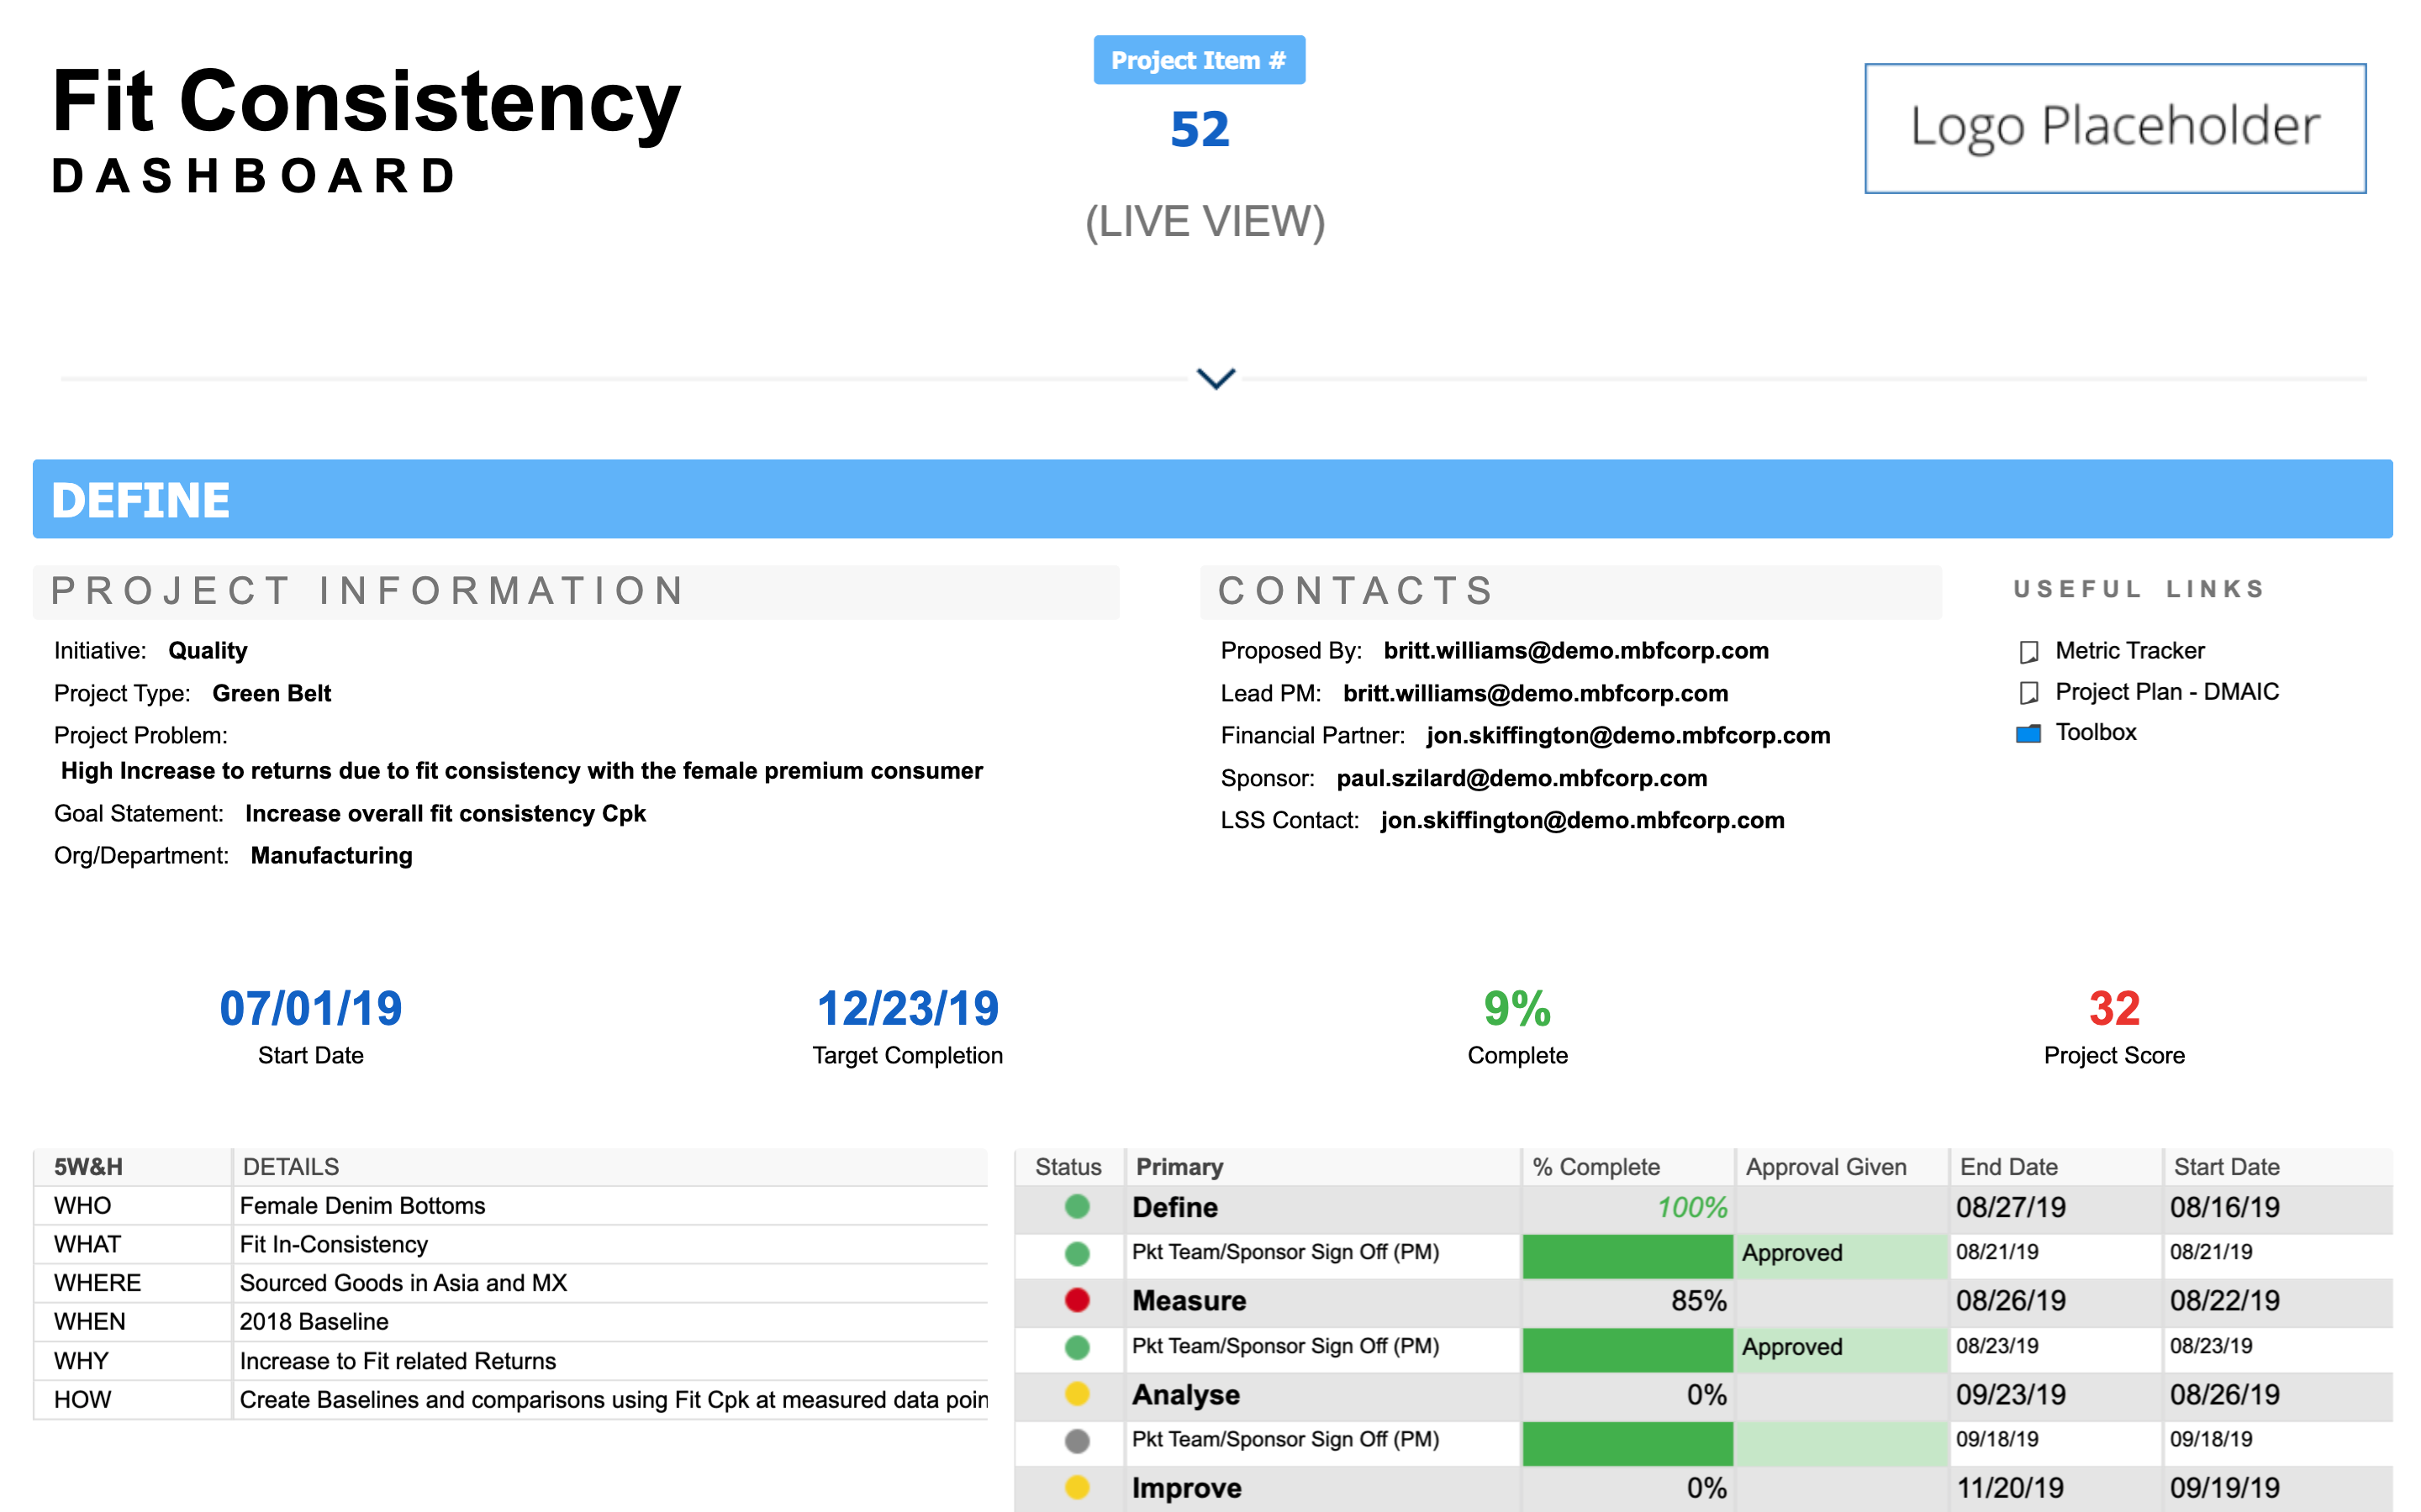Click the green status dot for Define
Screen dimensions: 2421x1512
(x=1077, y=1207)
